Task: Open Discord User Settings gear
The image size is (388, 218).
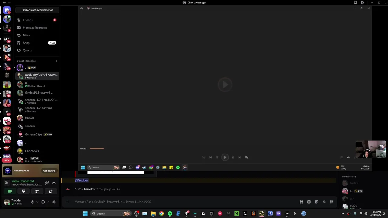Action: click(x=54, y=202)
